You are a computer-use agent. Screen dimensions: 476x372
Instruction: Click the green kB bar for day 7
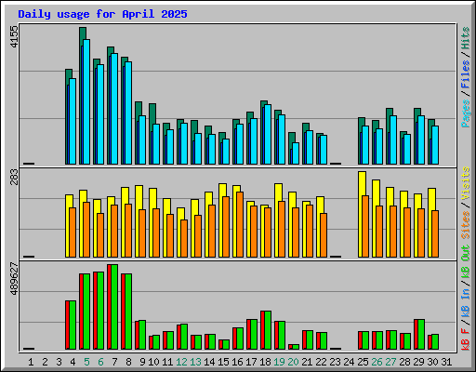114,307
